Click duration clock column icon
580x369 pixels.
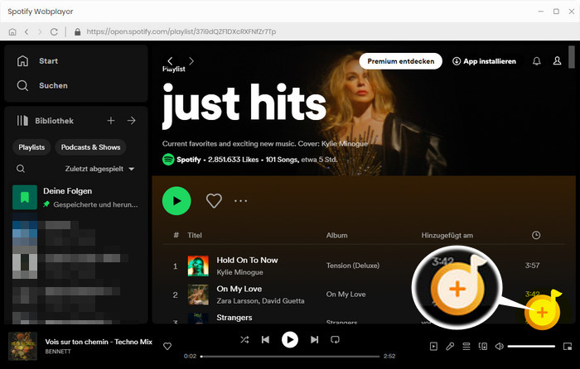coord(536,235)
